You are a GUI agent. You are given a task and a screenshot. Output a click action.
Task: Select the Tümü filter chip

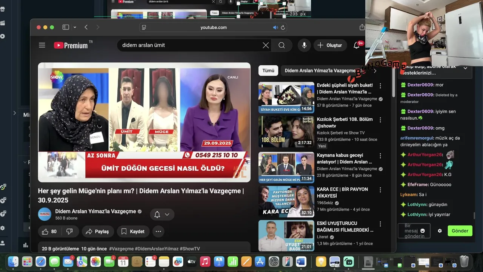click(x=268, y=71)
